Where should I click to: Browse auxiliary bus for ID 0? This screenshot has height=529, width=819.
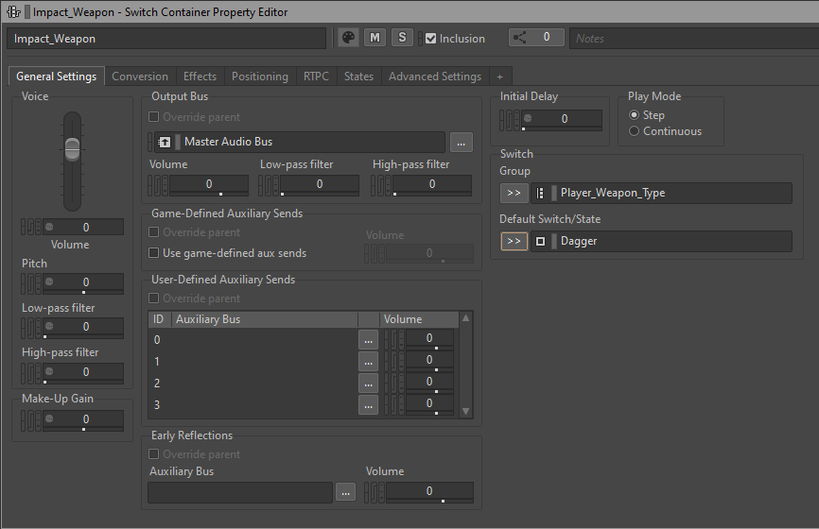point(368,340)
